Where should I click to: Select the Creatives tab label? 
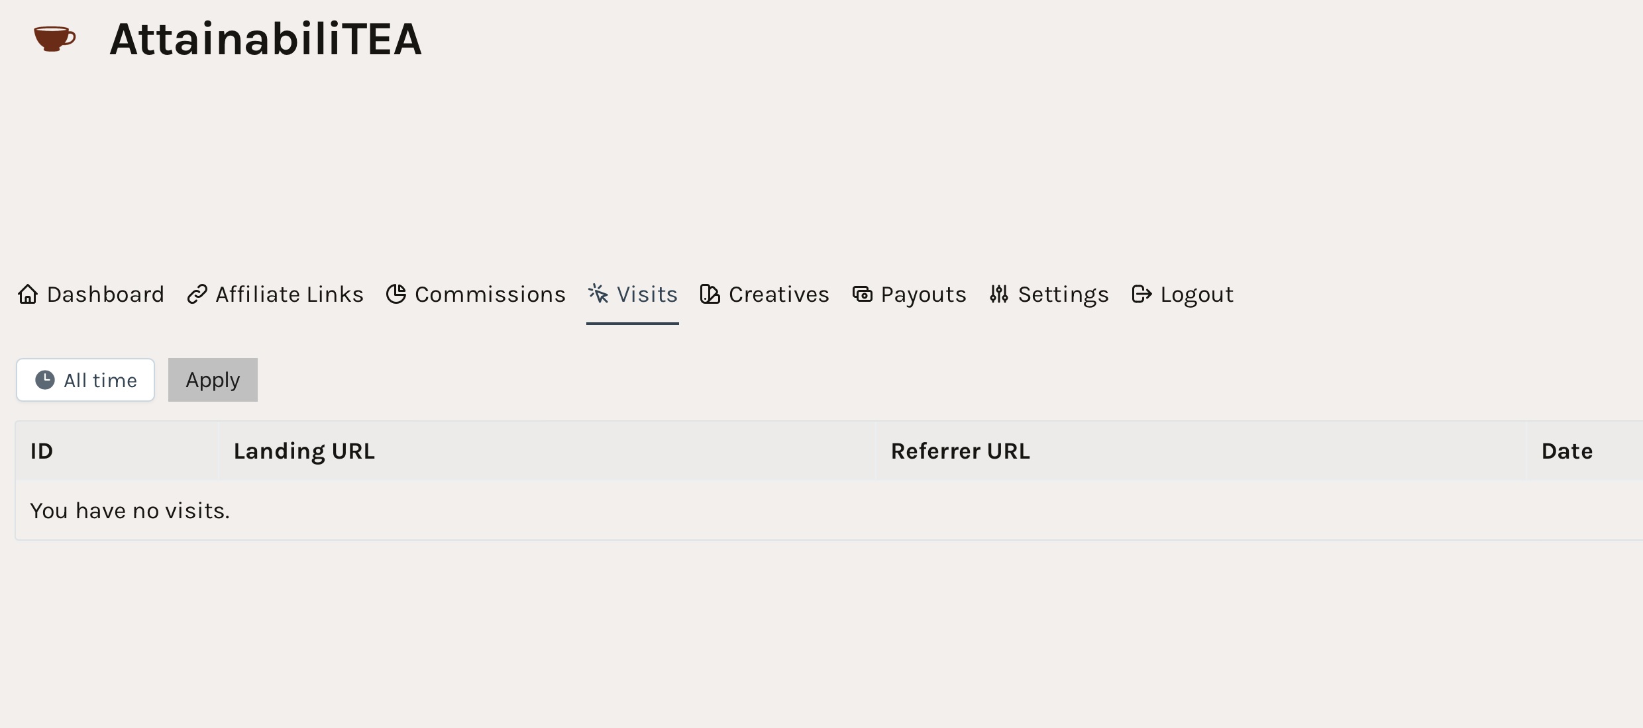[779, 295]
